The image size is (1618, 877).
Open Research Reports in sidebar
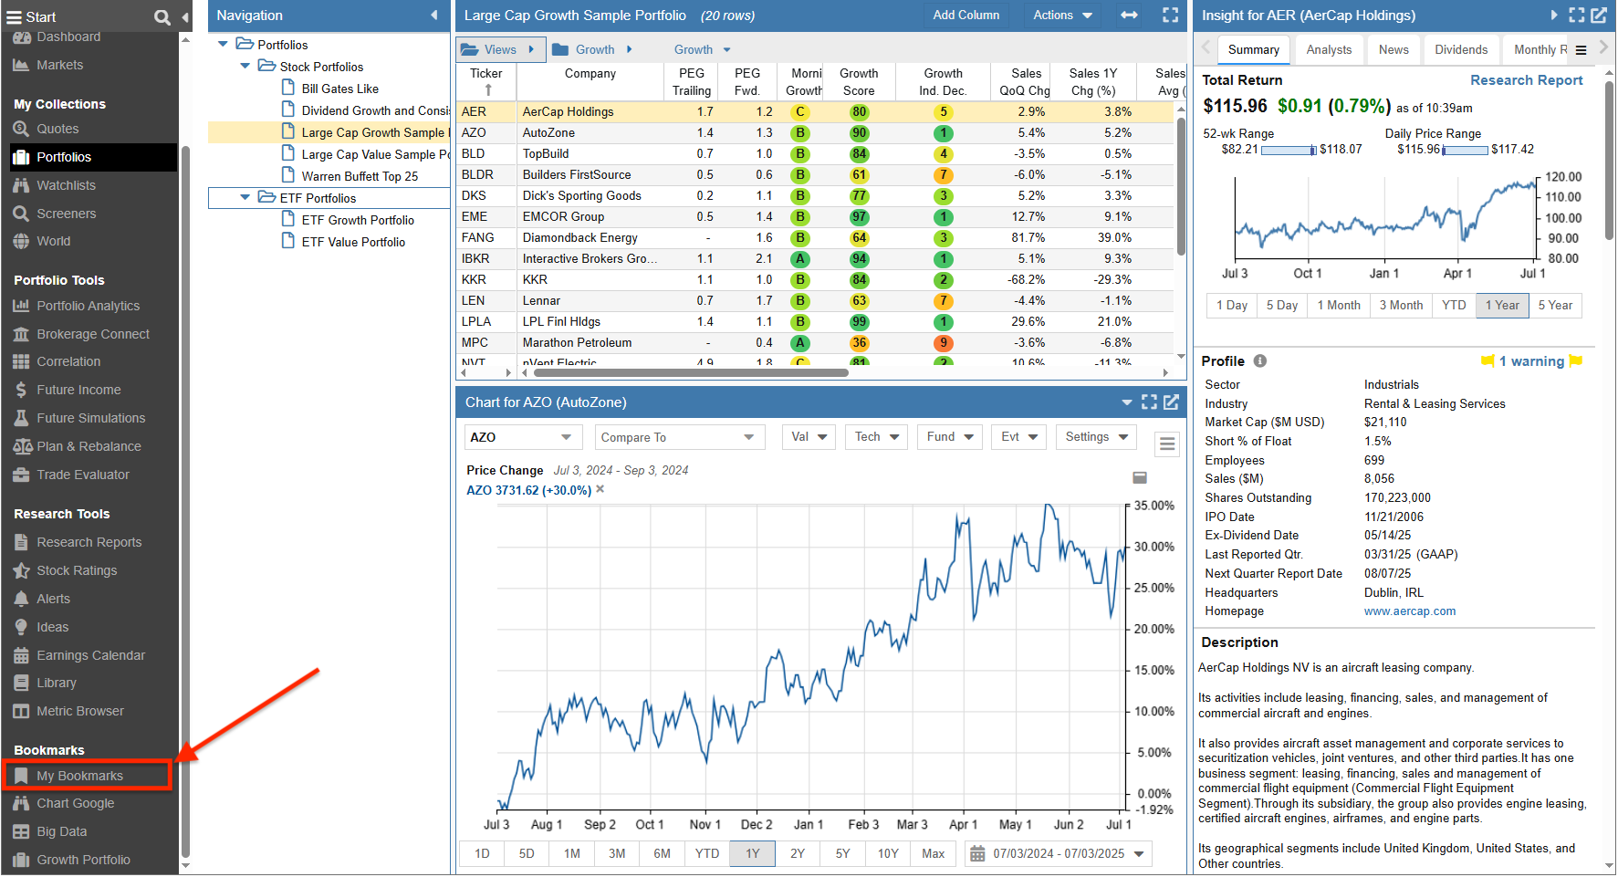tap(89, 542)
